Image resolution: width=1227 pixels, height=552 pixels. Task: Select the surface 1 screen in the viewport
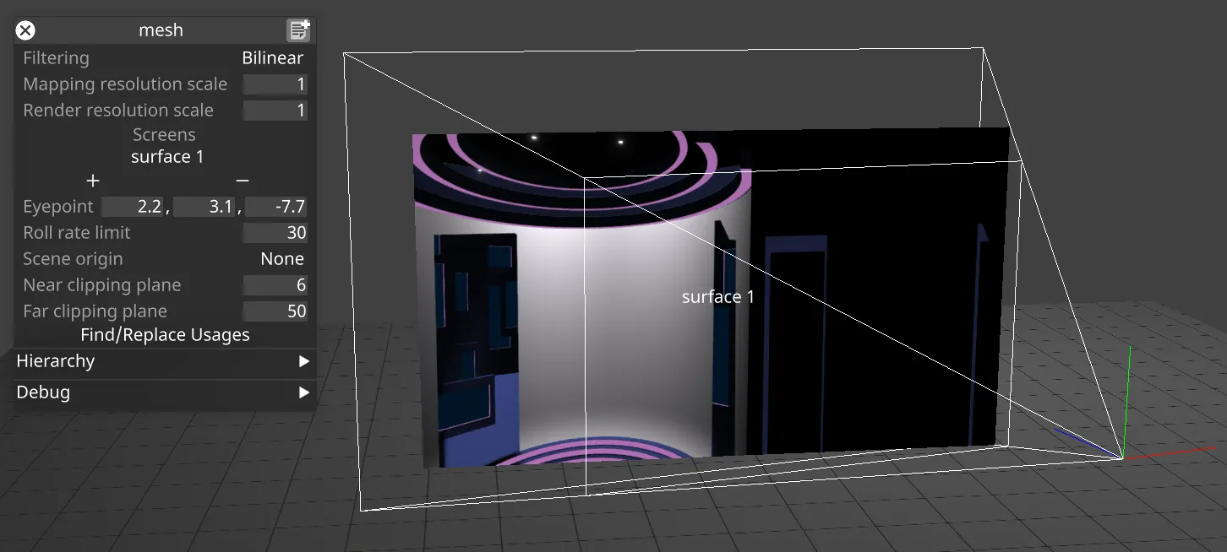point(717,296)
